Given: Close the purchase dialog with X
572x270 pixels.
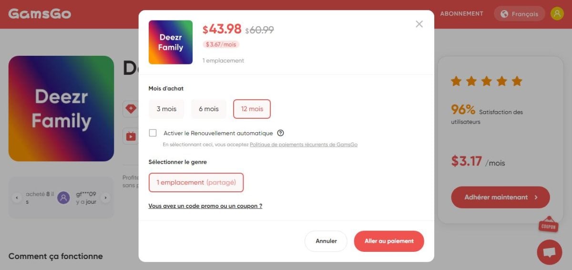Looking at the screenshot, I should [419, 24].
